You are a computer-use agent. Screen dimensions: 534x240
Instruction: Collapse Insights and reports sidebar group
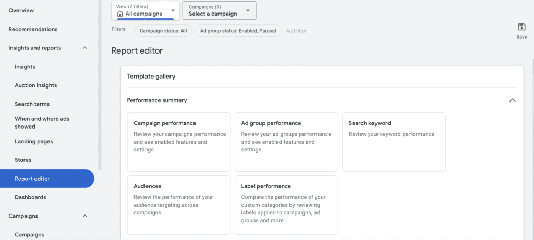[85, 48]
